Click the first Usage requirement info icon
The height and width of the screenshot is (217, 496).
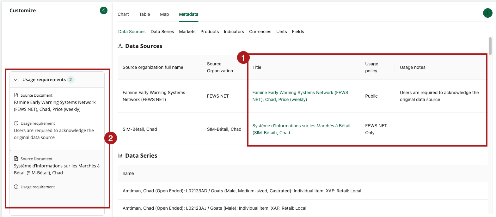click(x=16, y=123)
